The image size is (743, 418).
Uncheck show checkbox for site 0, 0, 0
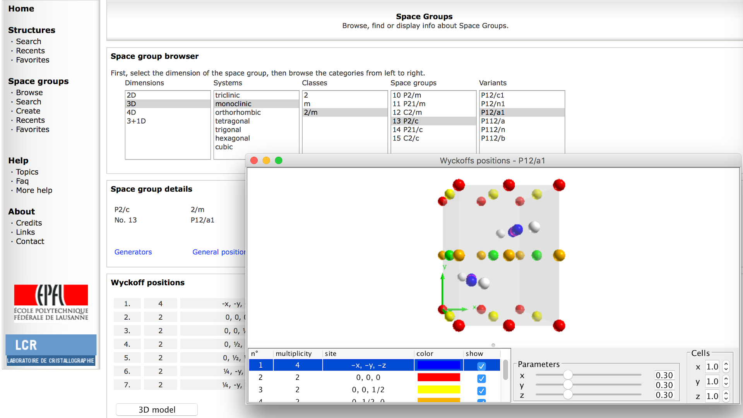[481, 378]
